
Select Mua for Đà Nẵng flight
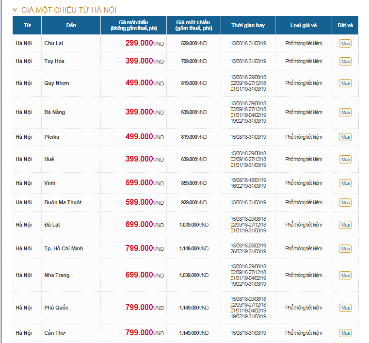(345, 113)
